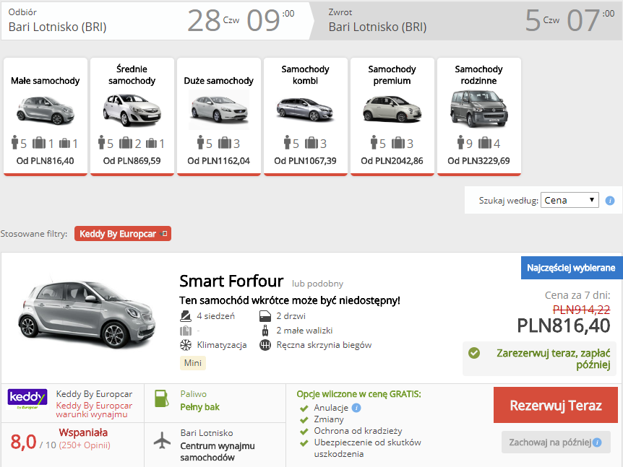This screenshot has height=467, width=623.
Task: Click the Pełny bak fuel policy text
Action: [x=200, y=407]
